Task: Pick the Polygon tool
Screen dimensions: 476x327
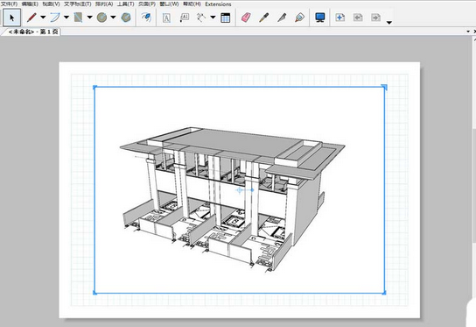Action: pyautogui.click(x=126, y=18)
